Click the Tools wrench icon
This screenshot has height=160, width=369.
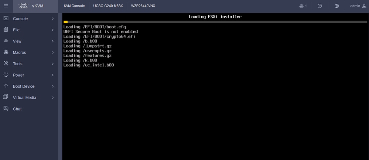pos(6,63)
